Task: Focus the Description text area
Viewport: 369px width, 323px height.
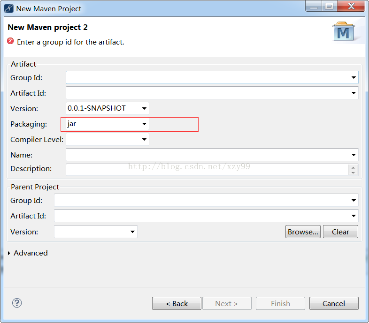Action: pyautogui.click(x=207, y=170)
